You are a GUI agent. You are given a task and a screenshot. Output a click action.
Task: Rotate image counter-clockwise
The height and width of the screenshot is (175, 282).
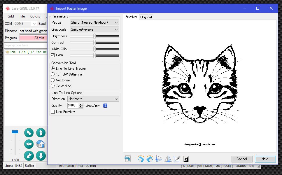click(150, 159)
